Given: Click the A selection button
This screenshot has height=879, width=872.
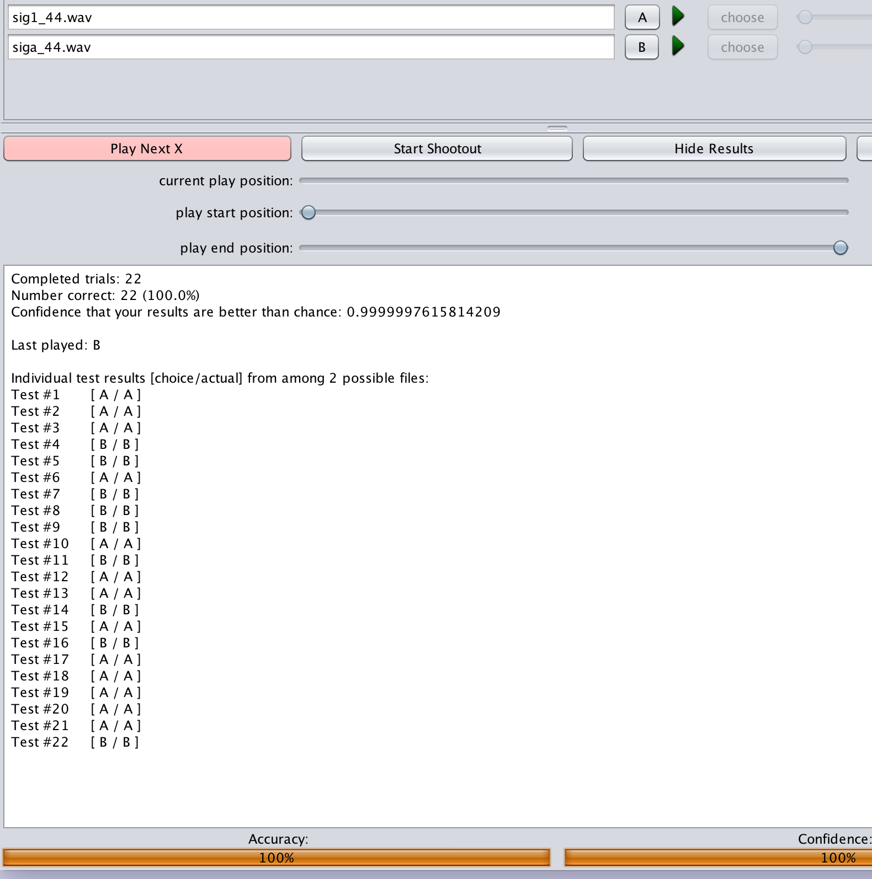Looking at the screenshot, I should pyautogui.click(x=642, y=17).
